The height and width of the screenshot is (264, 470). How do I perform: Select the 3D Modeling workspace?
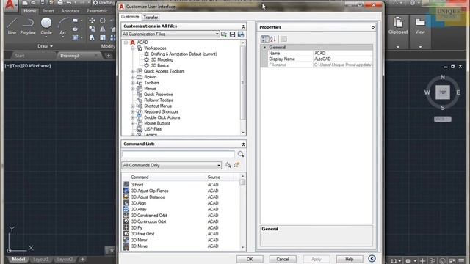[x=162, y=60]
